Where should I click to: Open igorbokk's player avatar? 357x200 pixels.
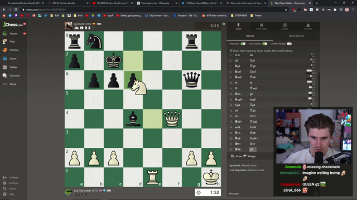click(68, 26)
